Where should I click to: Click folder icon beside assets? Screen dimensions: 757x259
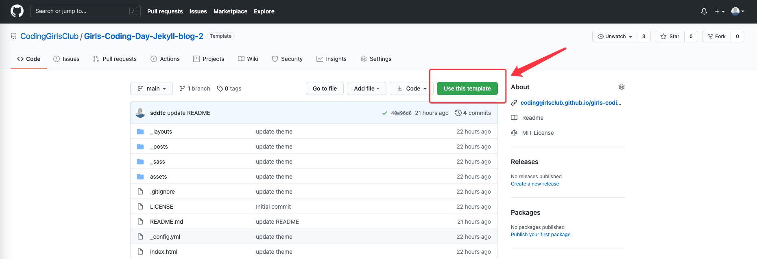coord(140,177)
